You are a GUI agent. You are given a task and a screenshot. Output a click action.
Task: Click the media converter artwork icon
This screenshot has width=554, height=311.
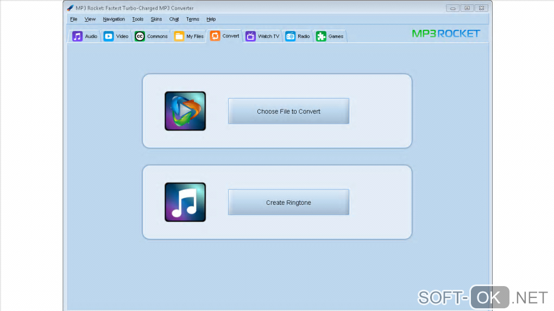click(185, 111)
